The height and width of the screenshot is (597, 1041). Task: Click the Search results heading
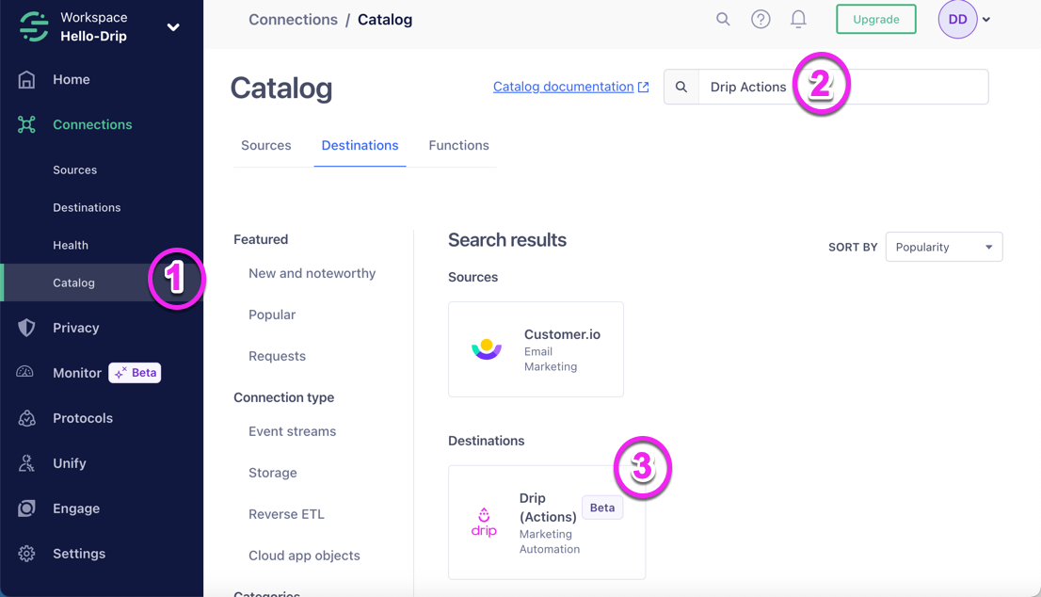click(x=507, y=240)
